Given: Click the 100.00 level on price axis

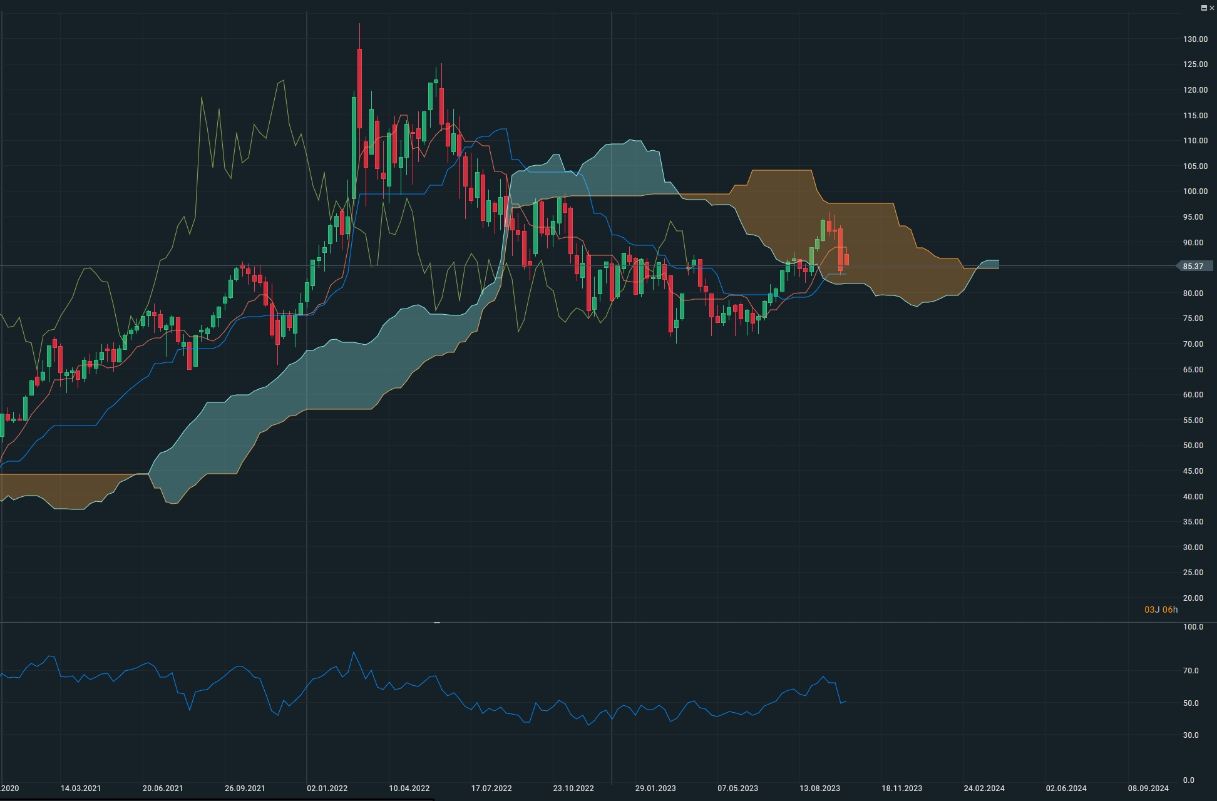Looking at the screenshot, I should coord(1195,191).
